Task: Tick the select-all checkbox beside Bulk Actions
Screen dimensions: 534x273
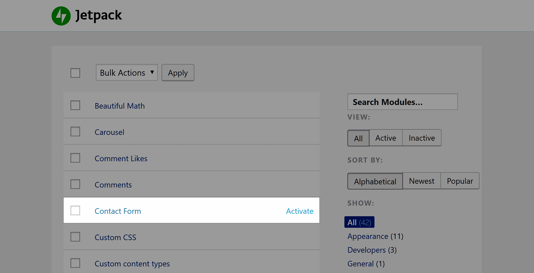Action: (75, 73)
